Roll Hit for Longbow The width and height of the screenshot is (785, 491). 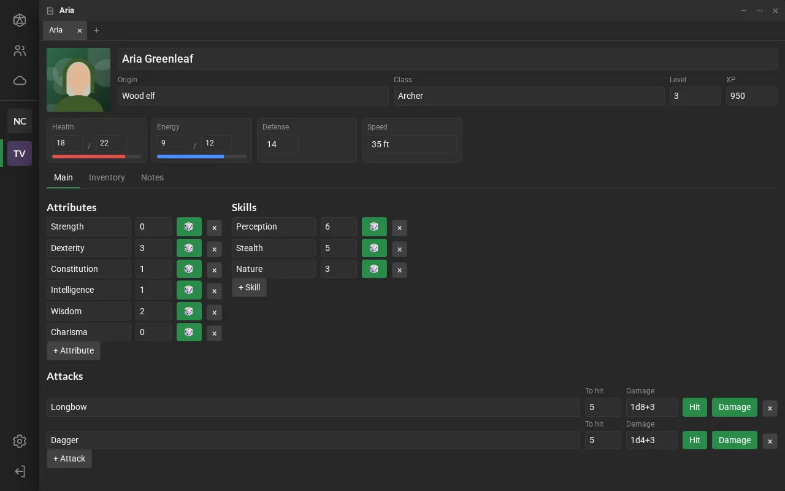[694, 408]
